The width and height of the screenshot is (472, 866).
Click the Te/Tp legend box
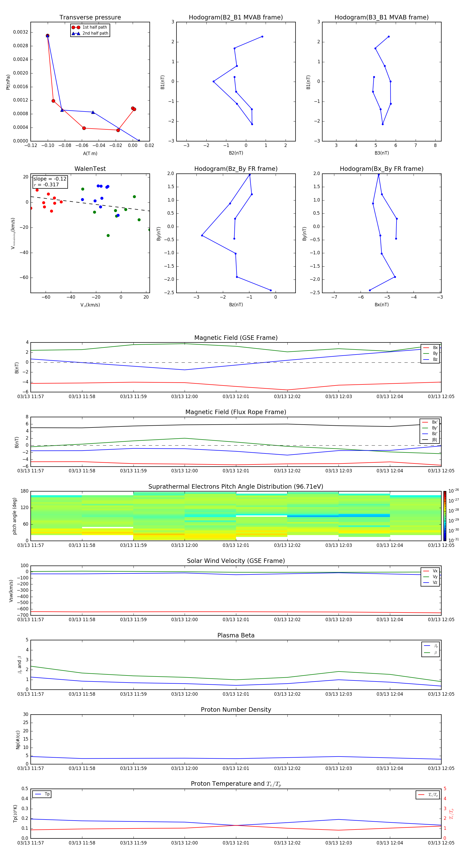[x=428, y=795]
